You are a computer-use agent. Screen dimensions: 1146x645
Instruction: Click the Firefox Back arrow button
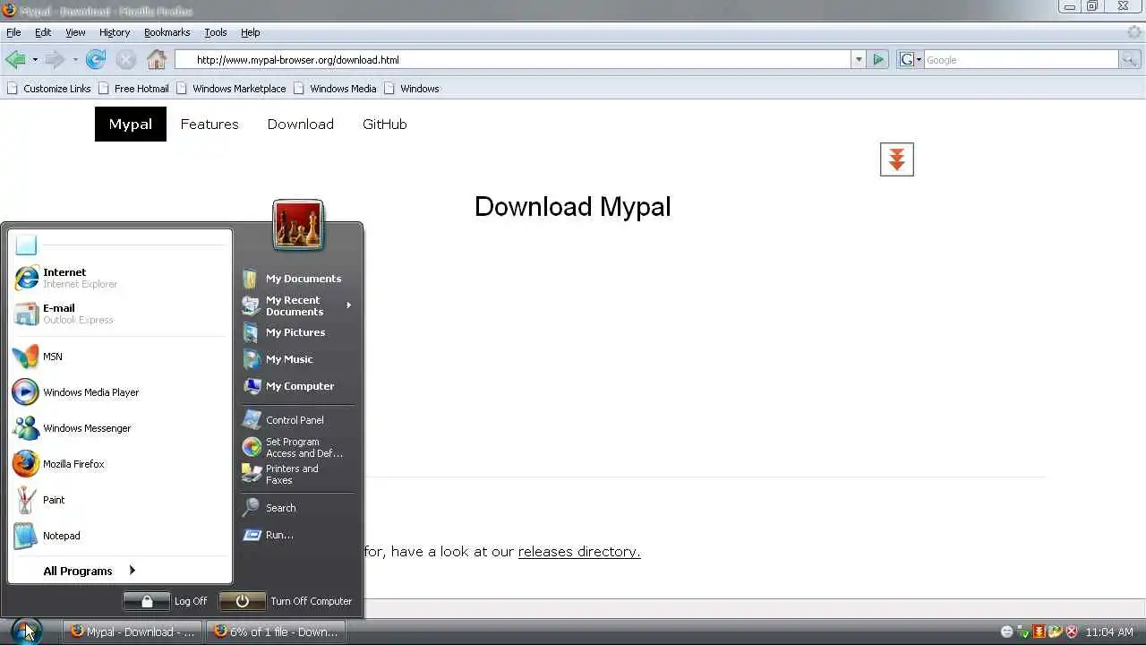pos(16,60)
